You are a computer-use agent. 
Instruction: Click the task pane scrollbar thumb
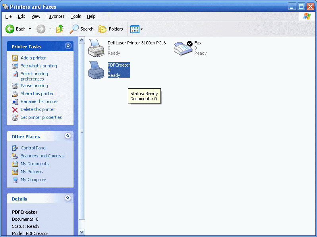(x=82, y=131)
